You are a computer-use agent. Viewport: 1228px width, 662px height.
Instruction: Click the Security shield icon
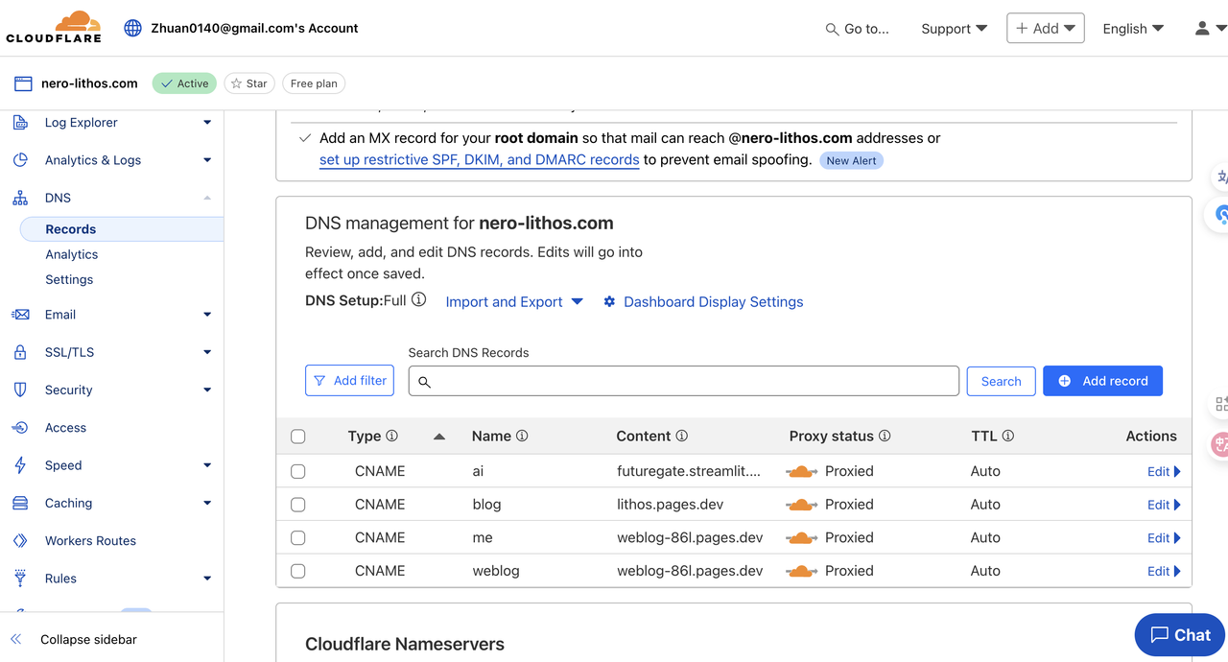[x=20, y=390]
